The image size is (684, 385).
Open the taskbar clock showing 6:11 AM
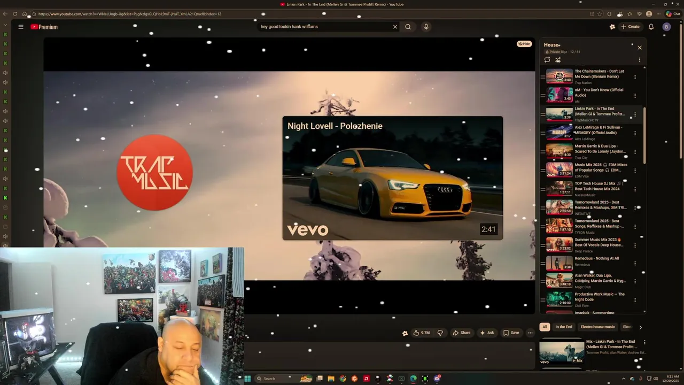point(672,379)
